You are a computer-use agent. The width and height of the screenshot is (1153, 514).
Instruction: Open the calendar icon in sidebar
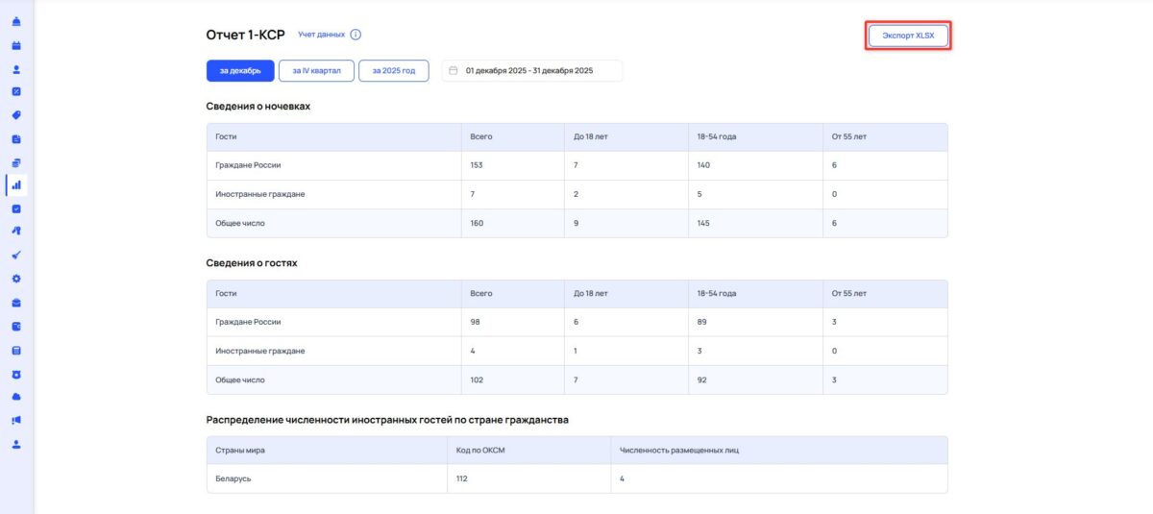[x=16, y=45]
